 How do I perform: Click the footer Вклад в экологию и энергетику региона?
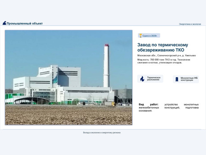click(102, 133)
